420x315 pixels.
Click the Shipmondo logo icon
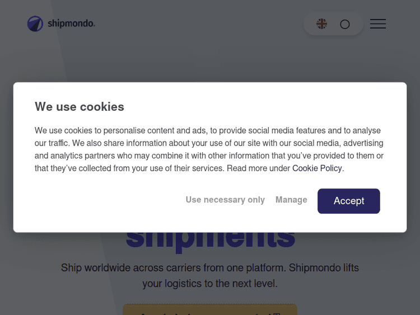coord(35,23)
